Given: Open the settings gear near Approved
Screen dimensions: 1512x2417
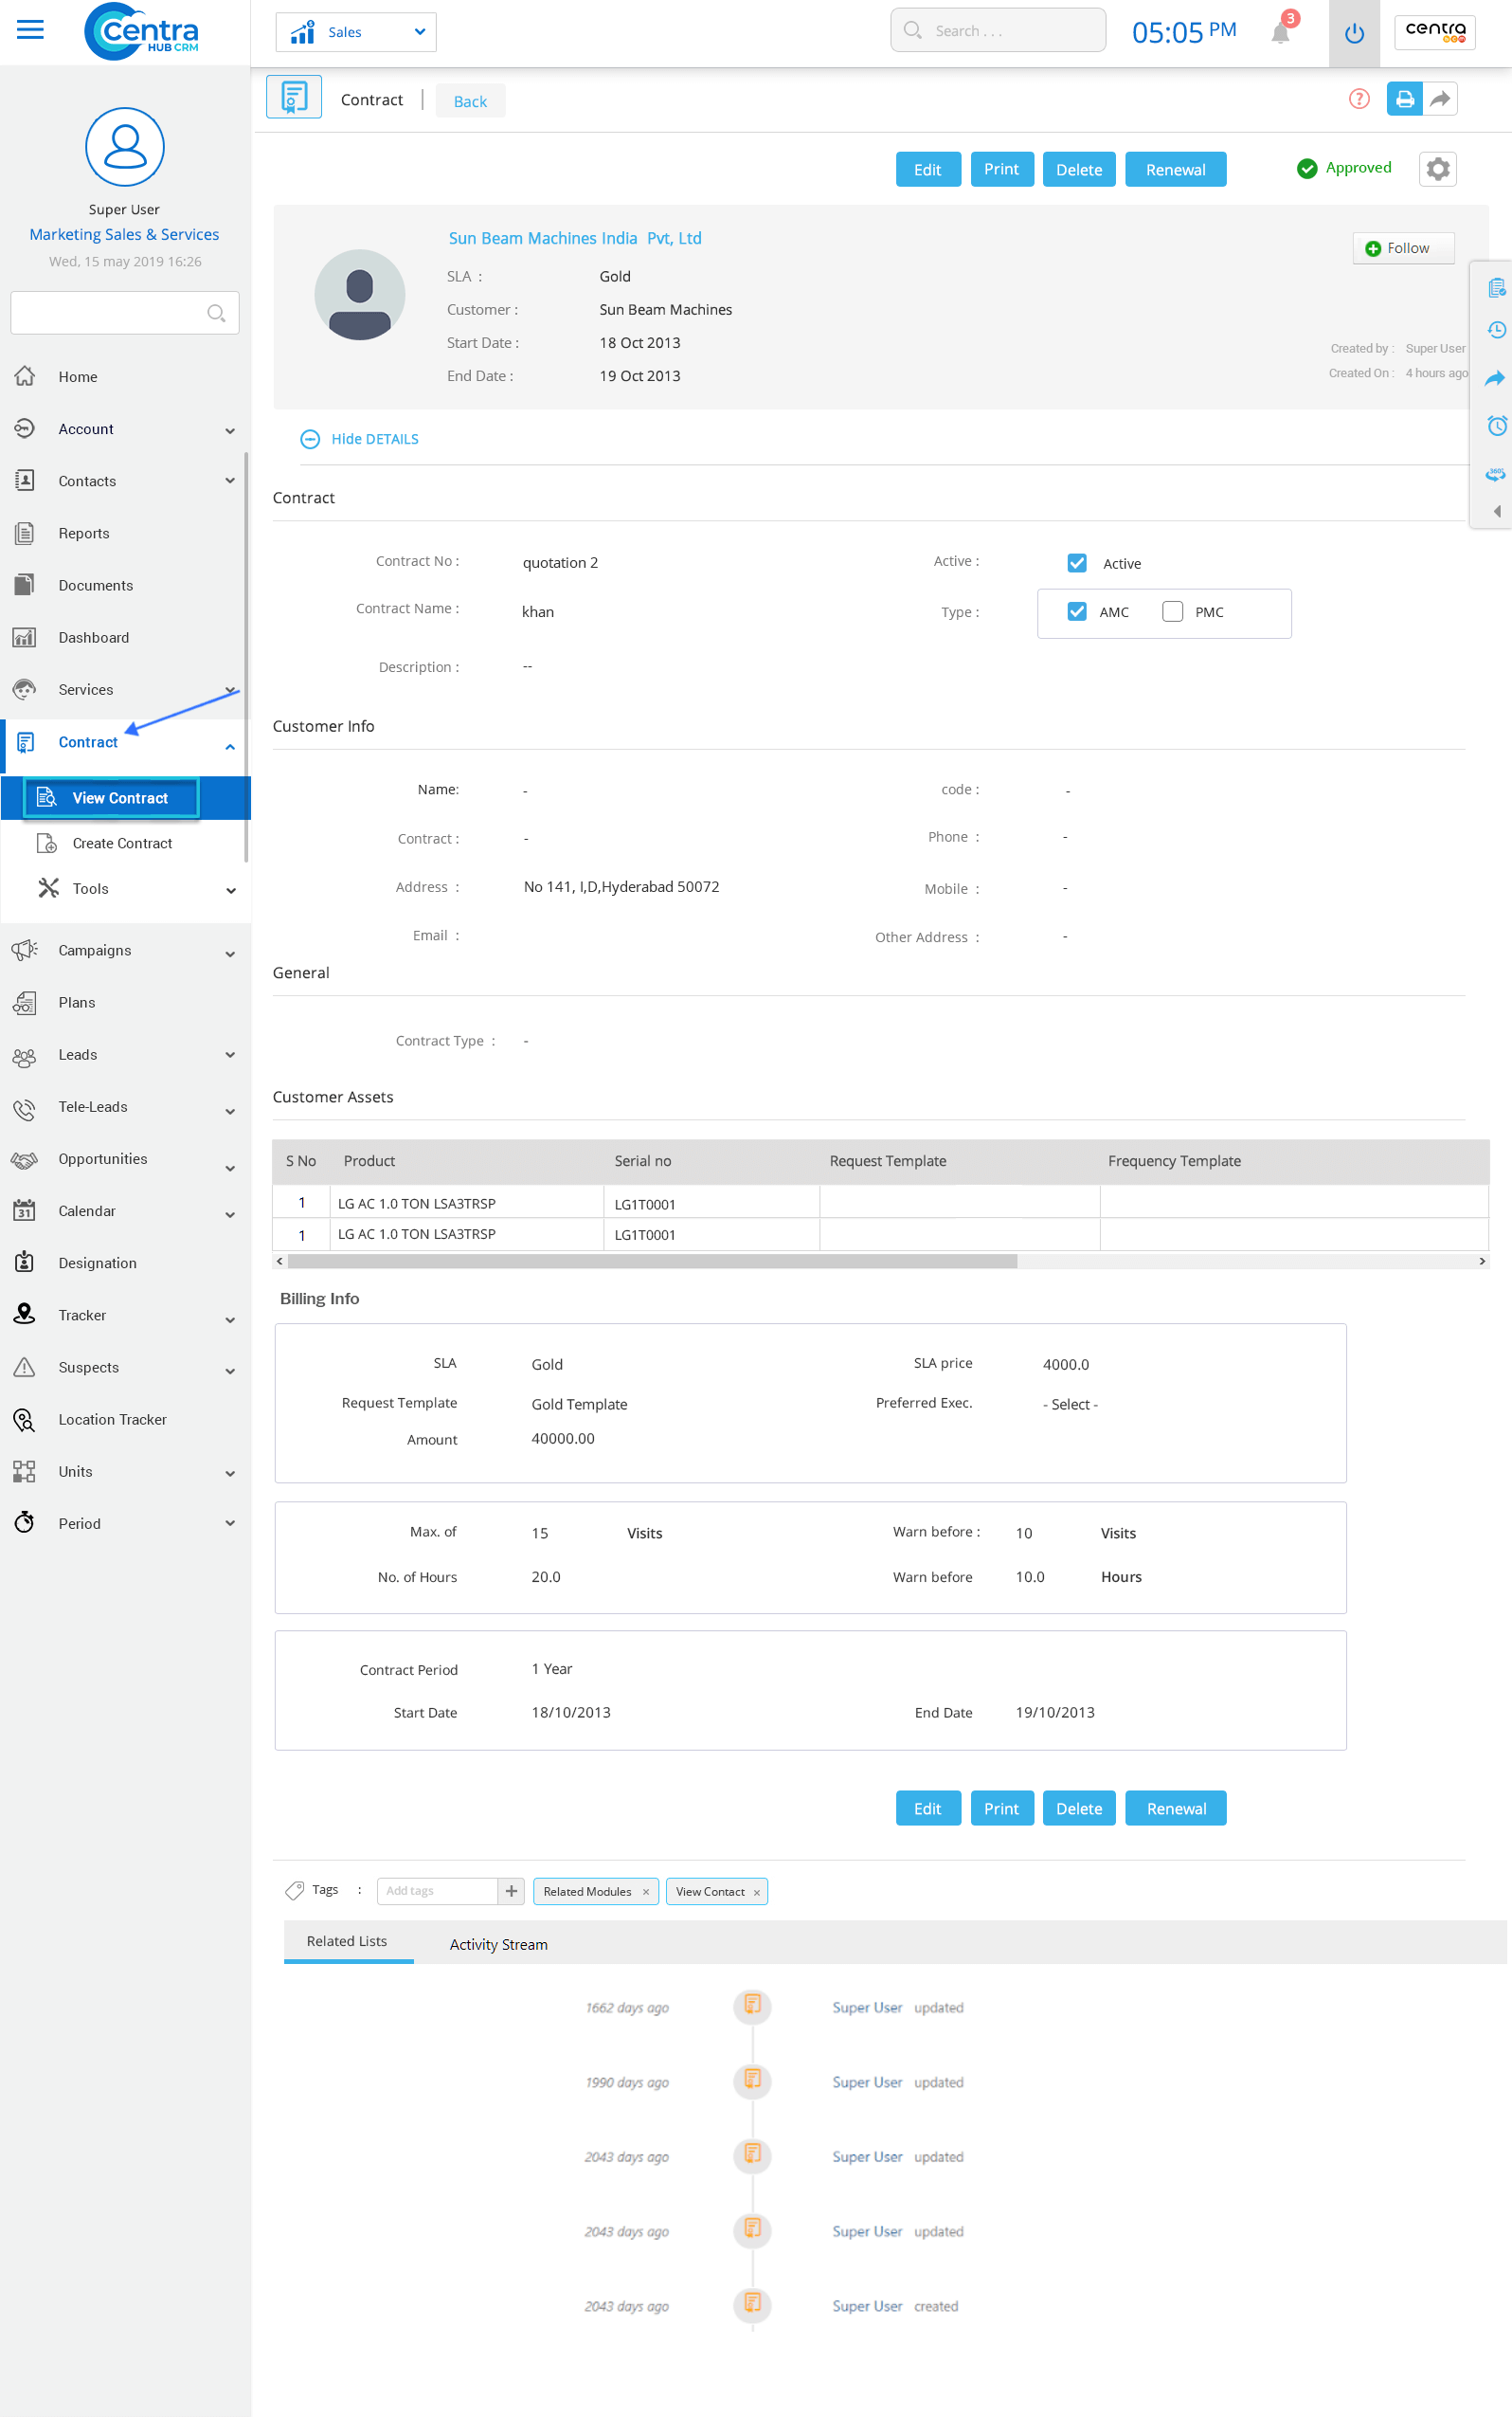Looking at the screenshot, I should [x=1437, y=169].
